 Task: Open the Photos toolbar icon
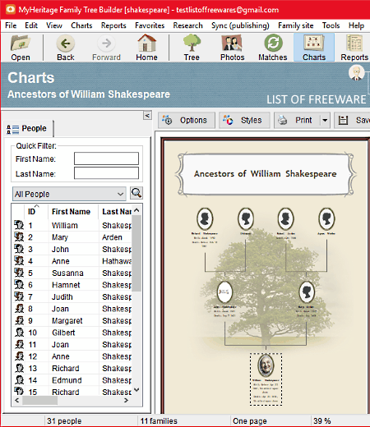click(232, 48)
